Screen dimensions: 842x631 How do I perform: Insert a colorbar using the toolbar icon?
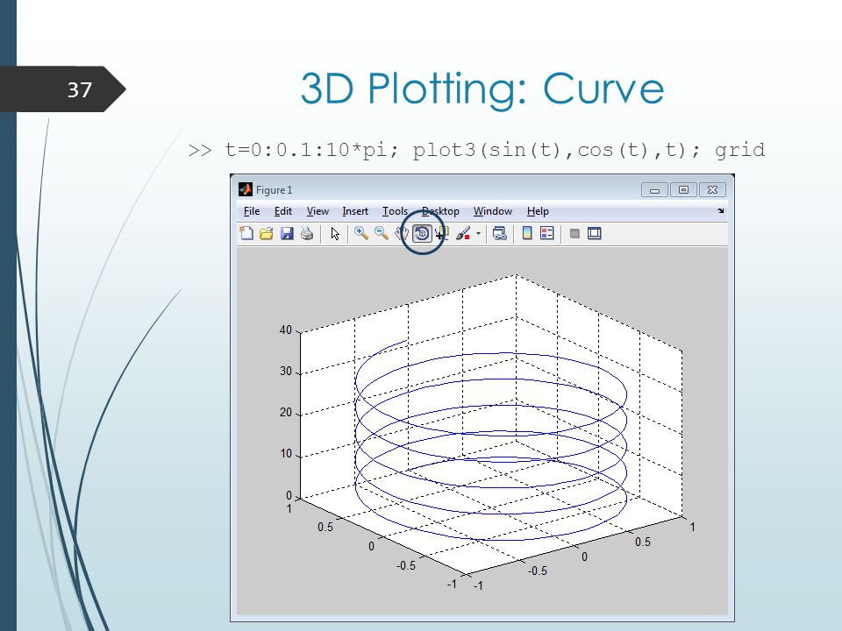(527, 233)
